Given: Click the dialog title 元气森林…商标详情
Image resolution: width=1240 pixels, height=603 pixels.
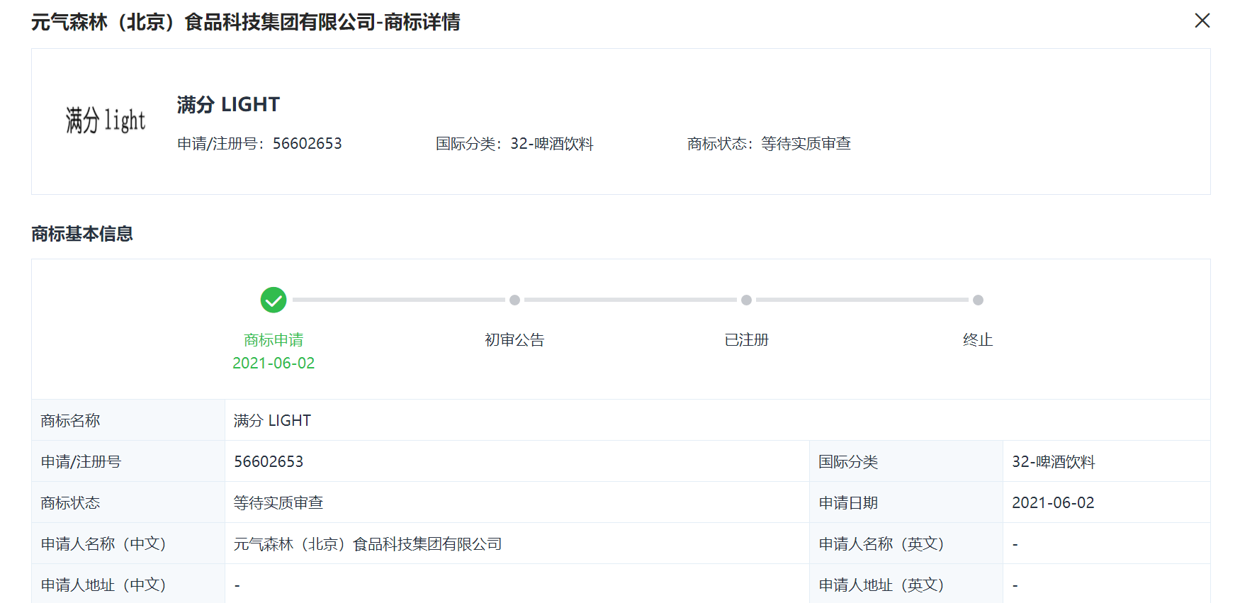Looking at the screenshot, I should [246, 22].
